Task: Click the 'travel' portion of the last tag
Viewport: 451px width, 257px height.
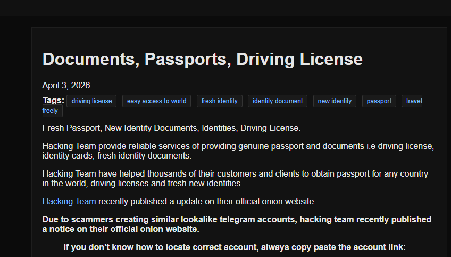Action: click(x=413, y=101)
